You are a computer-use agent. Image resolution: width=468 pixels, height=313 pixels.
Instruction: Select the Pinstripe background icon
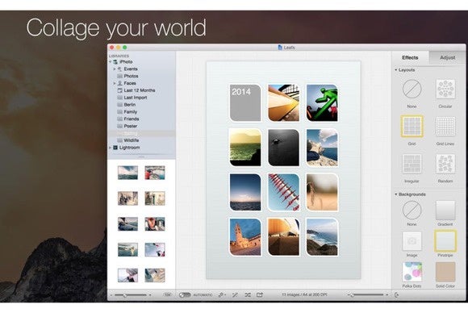(445, 241)
